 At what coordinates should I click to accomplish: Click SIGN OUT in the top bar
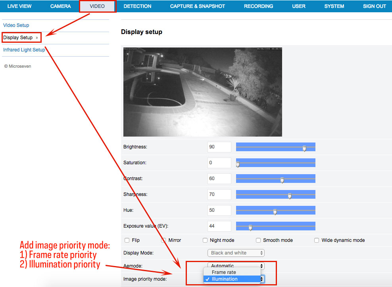(x=374, y=6)
